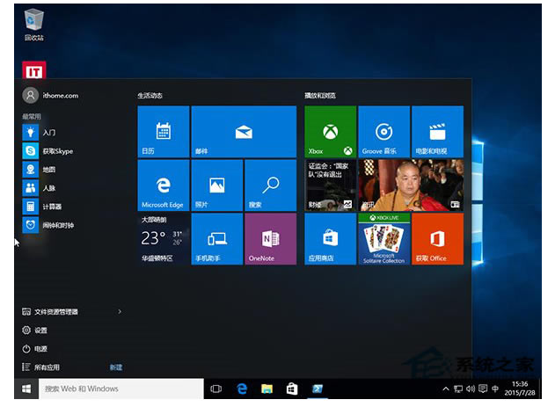Open the green Xbox tile

point(330,132)
